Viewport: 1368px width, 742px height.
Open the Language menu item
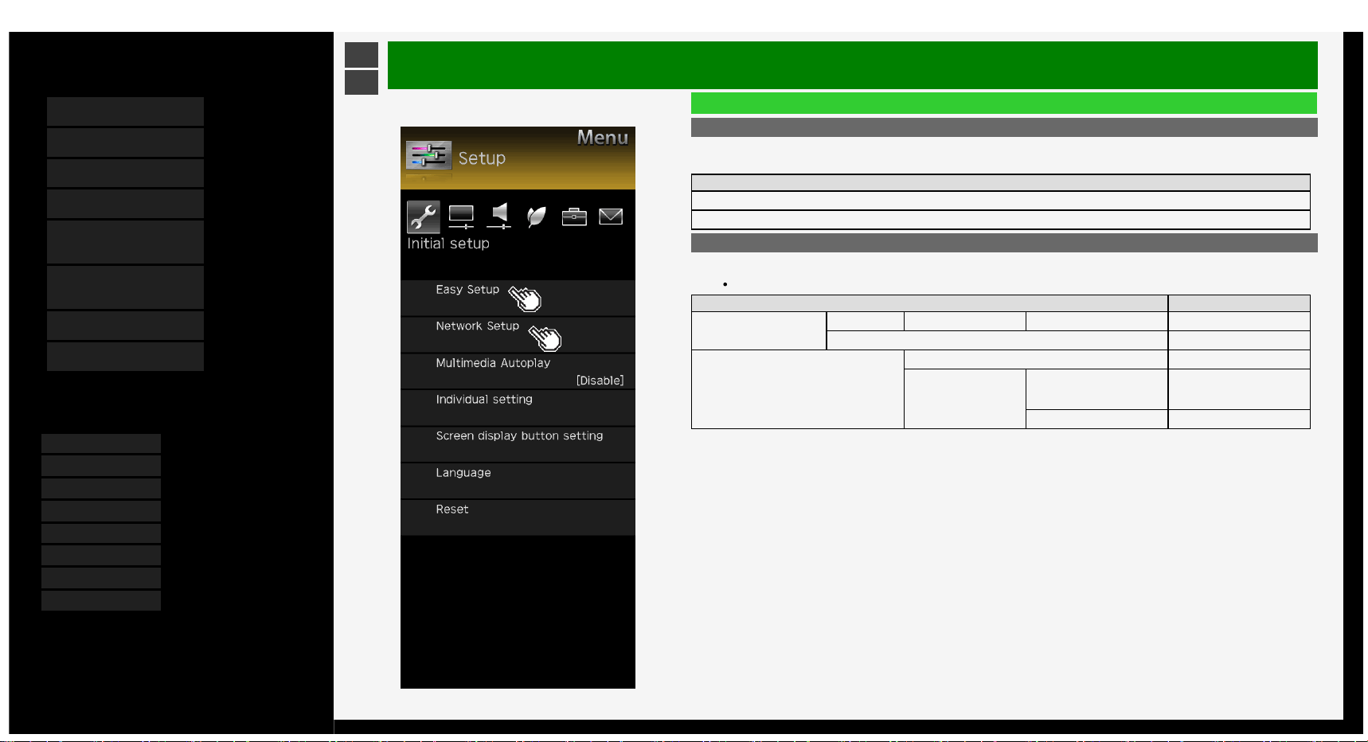[x=518, y=481]
